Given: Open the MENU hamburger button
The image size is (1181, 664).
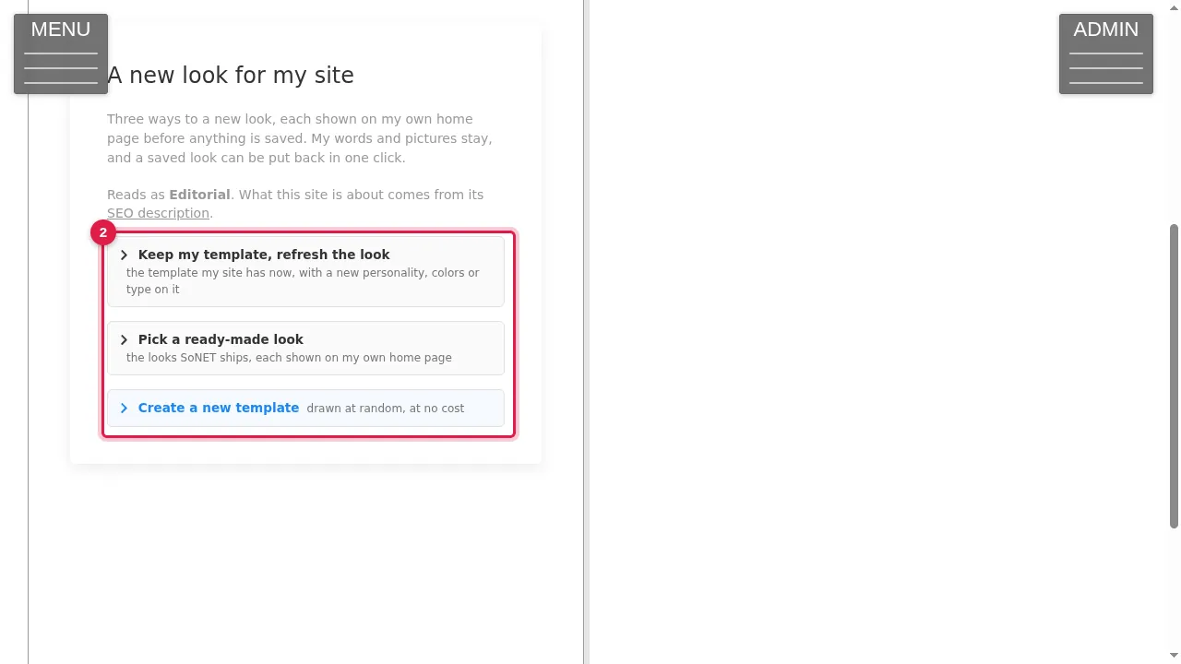Looking at the screenshot, I should tap(61, 53).
